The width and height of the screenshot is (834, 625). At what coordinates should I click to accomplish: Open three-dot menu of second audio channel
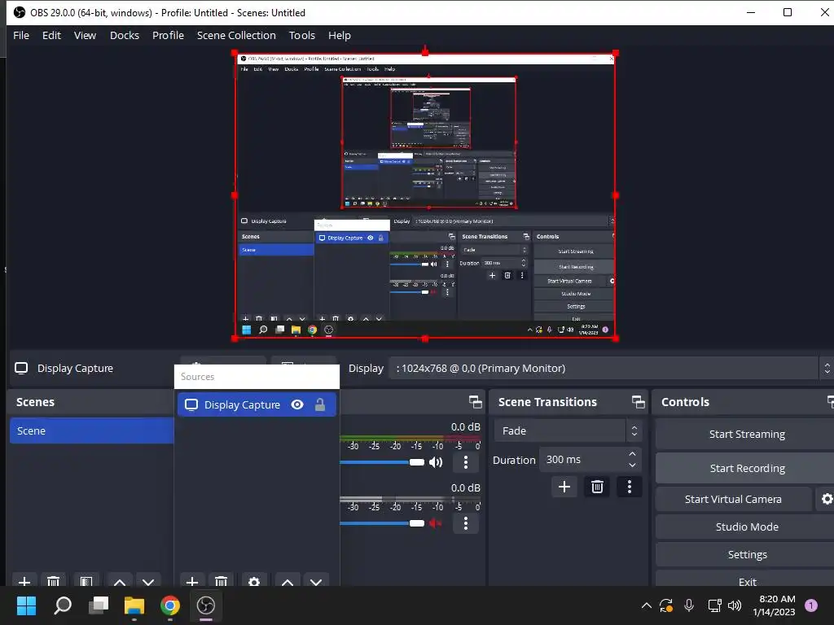click(466, 523)
